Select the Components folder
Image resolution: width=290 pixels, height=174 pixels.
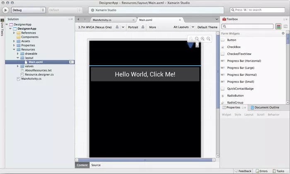pos(29,37)
